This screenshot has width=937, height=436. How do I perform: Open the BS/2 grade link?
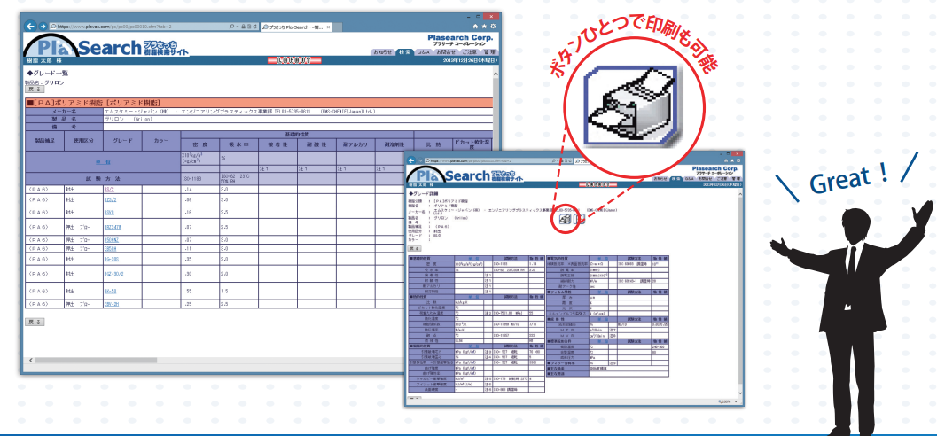[110, 189]
